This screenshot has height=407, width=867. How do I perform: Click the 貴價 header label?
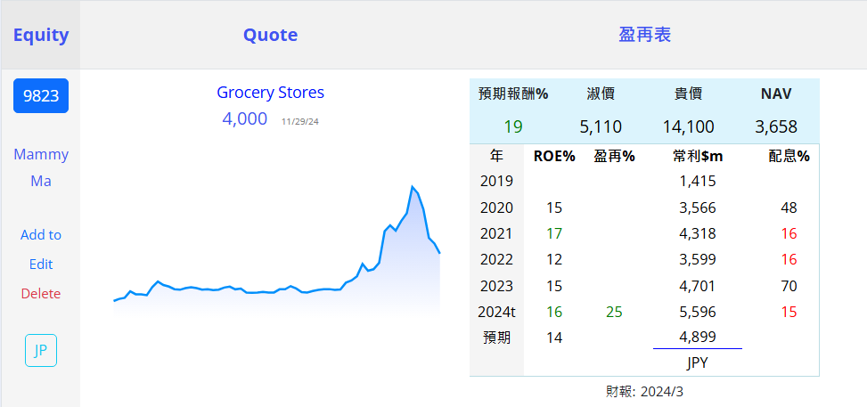point(689,94)
